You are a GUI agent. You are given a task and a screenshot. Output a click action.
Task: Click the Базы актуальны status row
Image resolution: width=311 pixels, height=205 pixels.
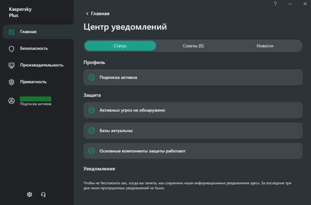(193, 131)
